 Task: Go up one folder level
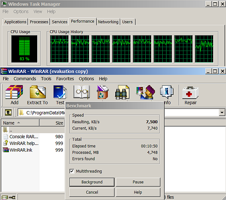[x=8, y=113]
